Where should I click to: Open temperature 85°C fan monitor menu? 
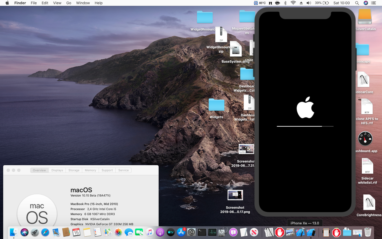coord(260,3)
